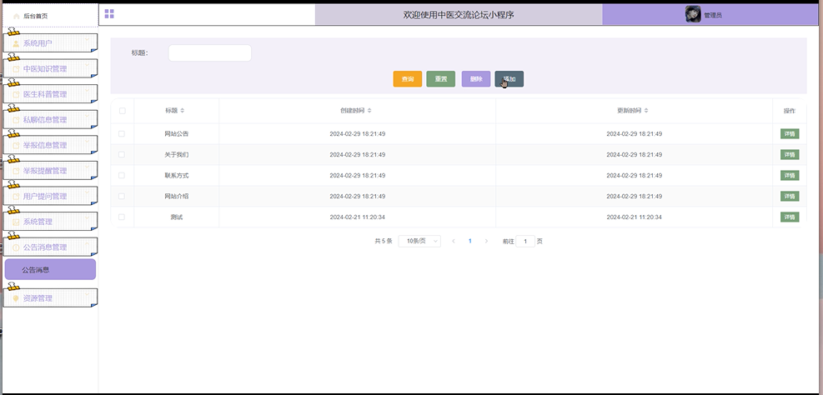Click the orange 查询 button
The image size is (823, 395).
pos(407,79)
